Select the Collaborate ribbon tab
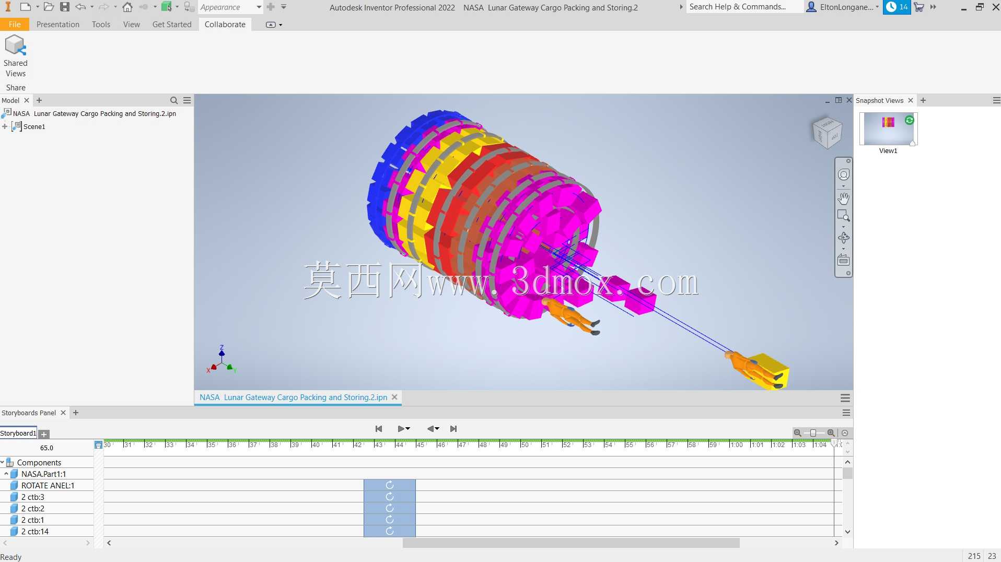Screen dimensions: 1001x562 point(225,25)
